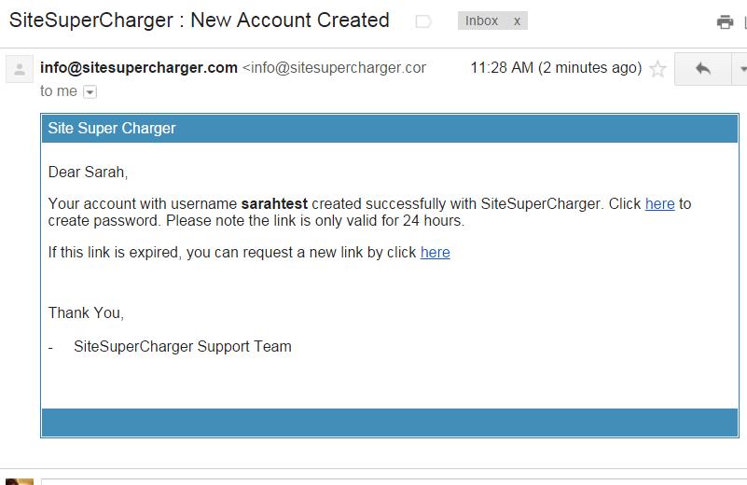Click the Inbox label tag
The image size is (747, 485).
click(481, 21)
